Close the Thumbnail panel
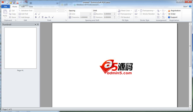Screen dimensions: 193x112 pyautogui.click(x=38, y=24)
